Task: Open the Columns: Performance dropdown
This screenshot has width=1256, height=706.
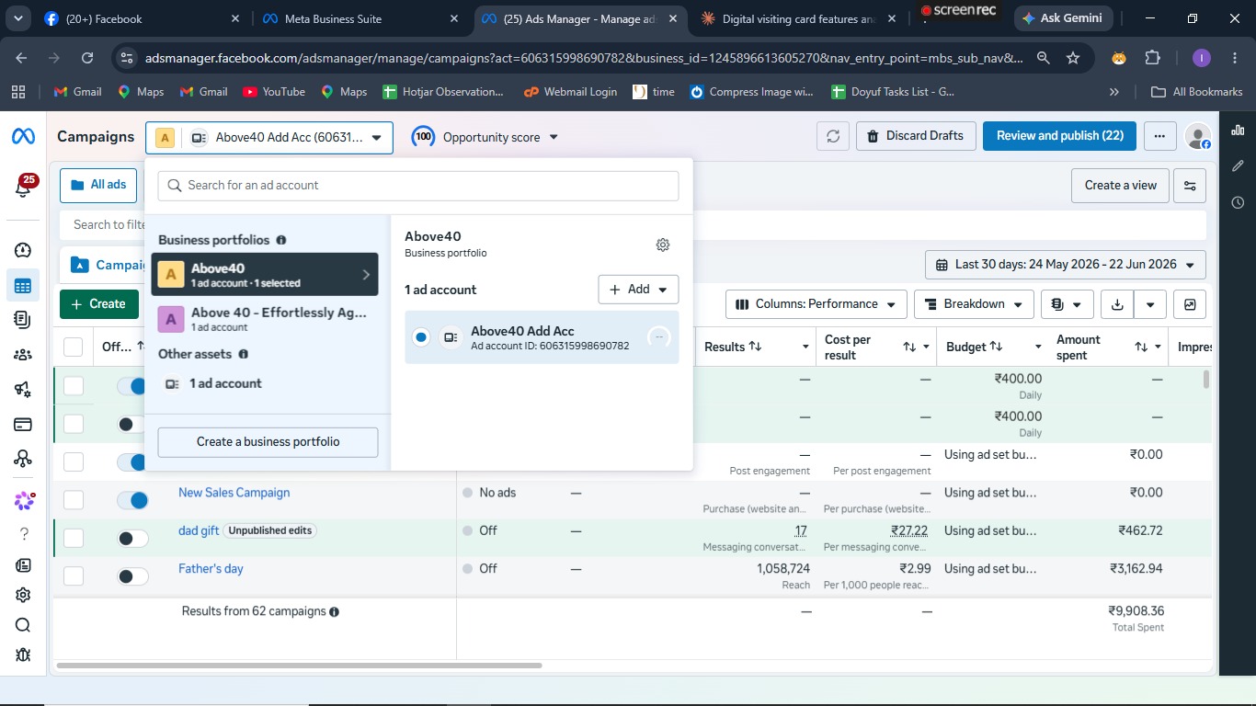Action: [816, 304]
